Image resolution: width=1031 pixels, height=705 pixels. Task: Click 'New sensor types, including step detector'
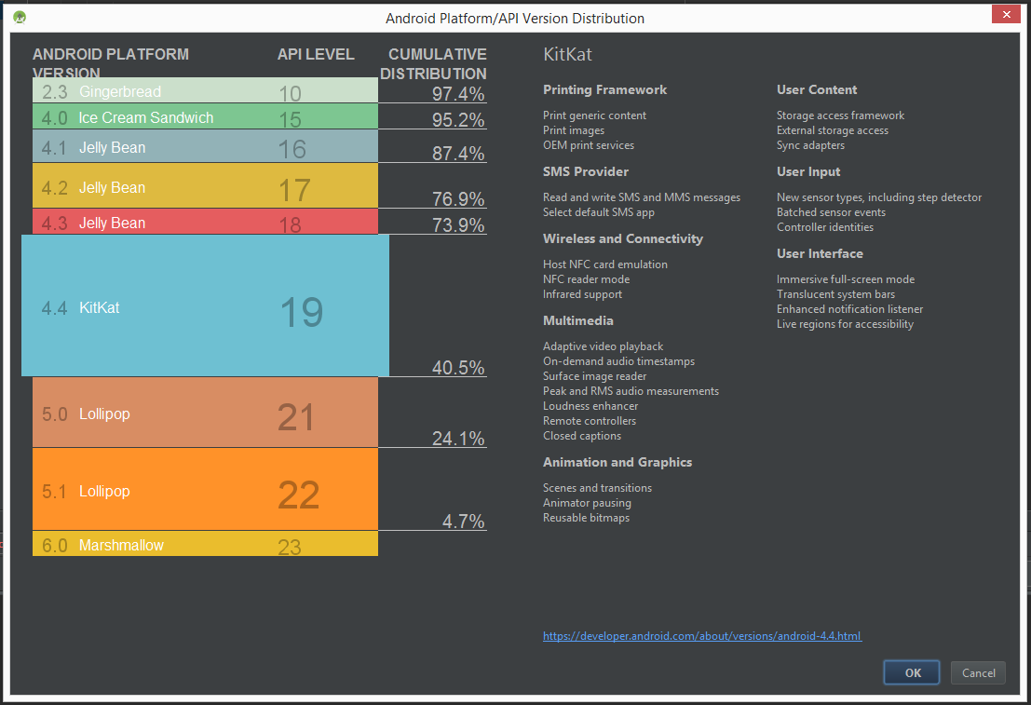point(879,197)
